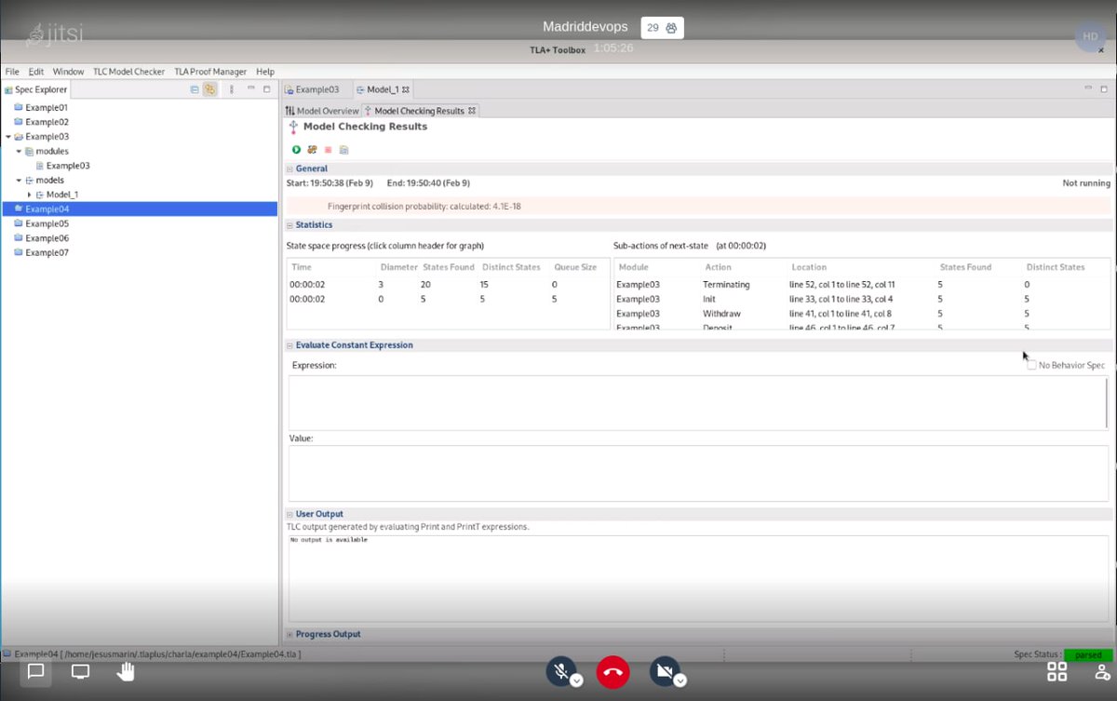Unmute microphone in Jitsi

[x=560, y=671]
